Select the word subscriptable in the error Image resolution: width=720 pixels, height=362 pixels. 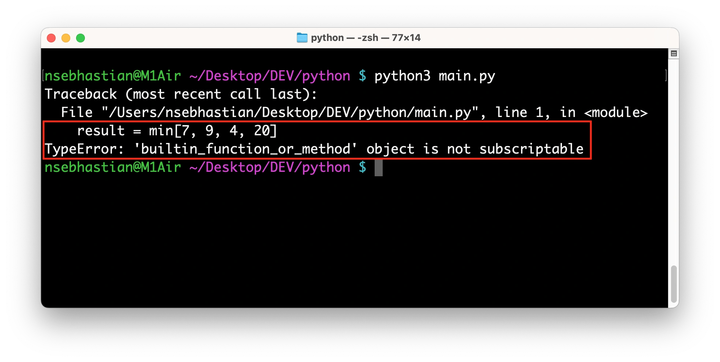point(530,148)
